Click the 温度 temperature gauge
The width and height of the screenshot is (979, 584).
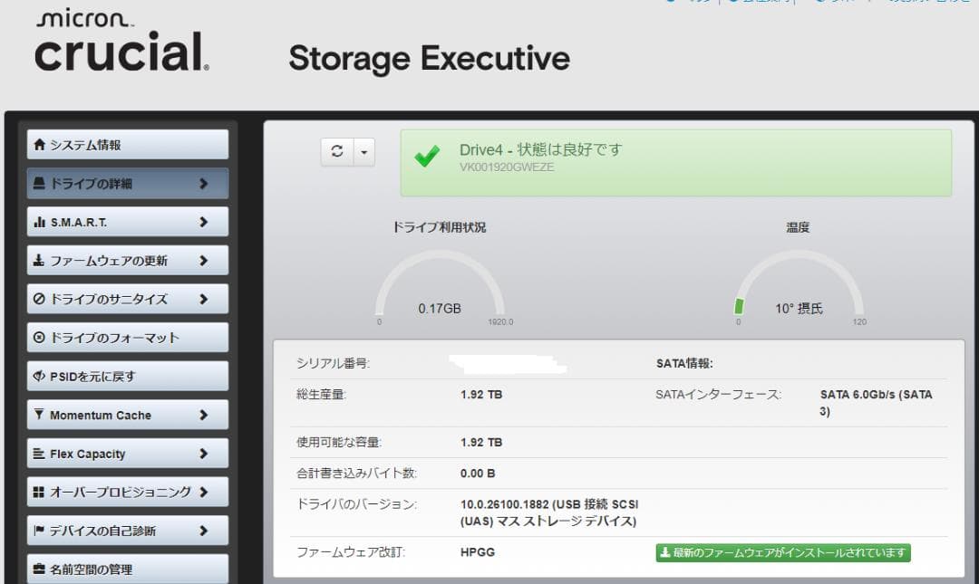click(x=798, y=281)
